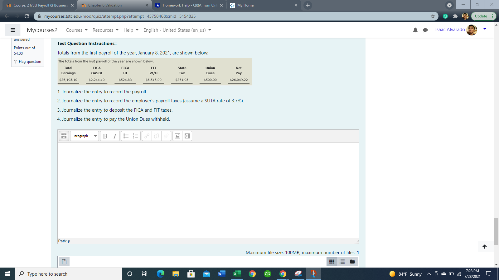Screen dimensions: 499x280
Task: Switch file manager to icon view
Action: click(332, 262)
